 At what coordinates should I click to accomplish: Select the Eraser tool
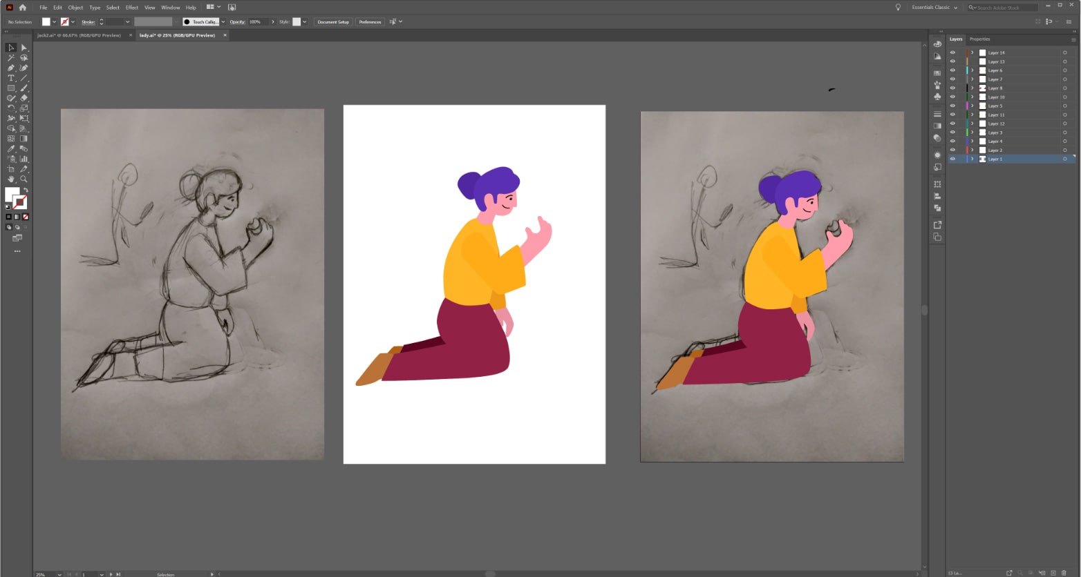(x=24, y=98)
